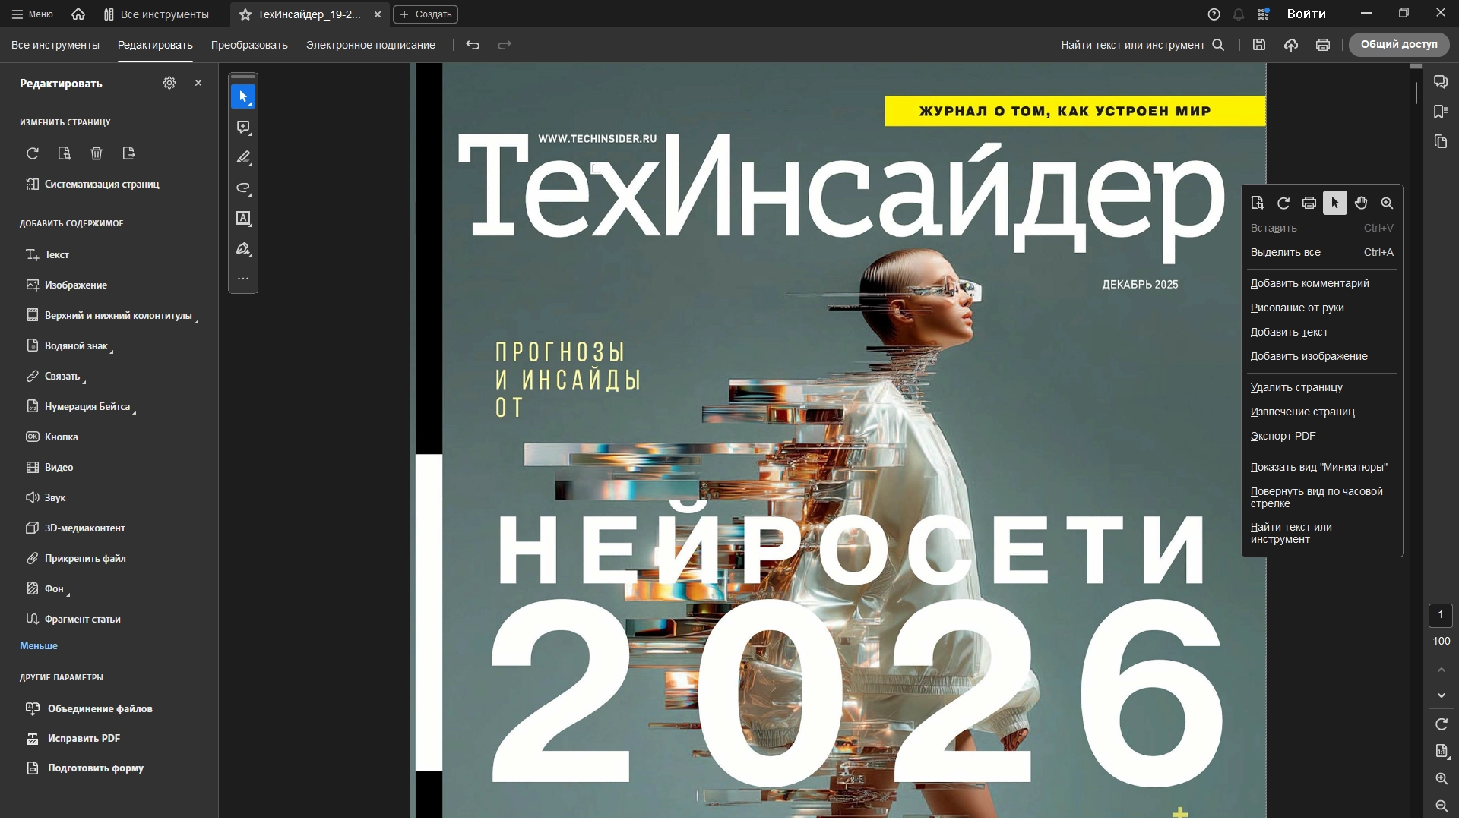Select the highlighter pen tool

pos(243,158)
